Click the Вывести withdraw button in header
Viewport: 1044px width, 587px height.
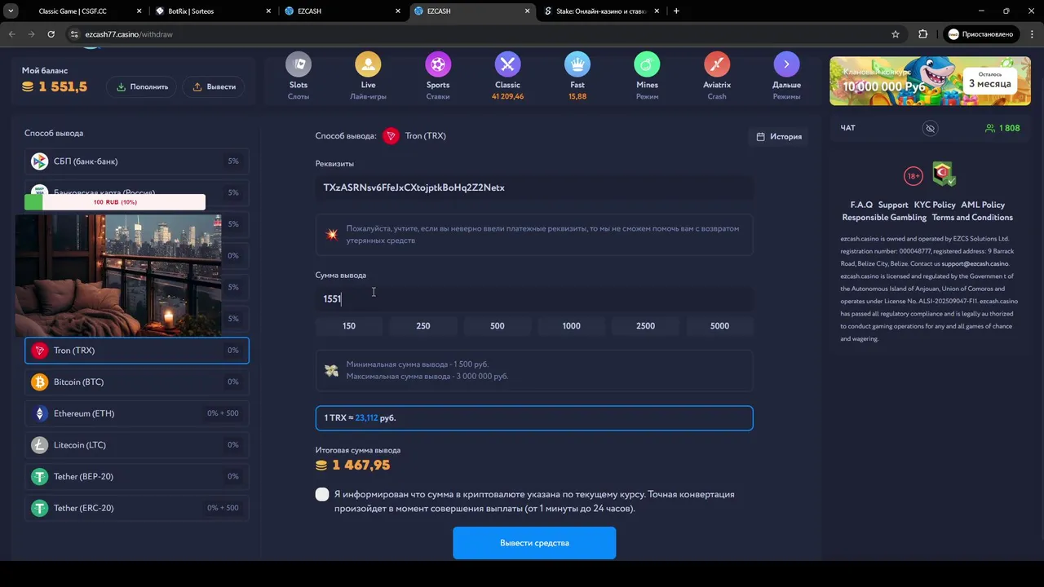coord(213,86)
